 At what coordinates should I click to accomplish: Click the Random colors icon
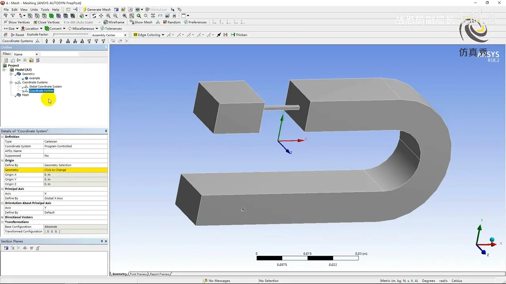click(x=172, y=22)
